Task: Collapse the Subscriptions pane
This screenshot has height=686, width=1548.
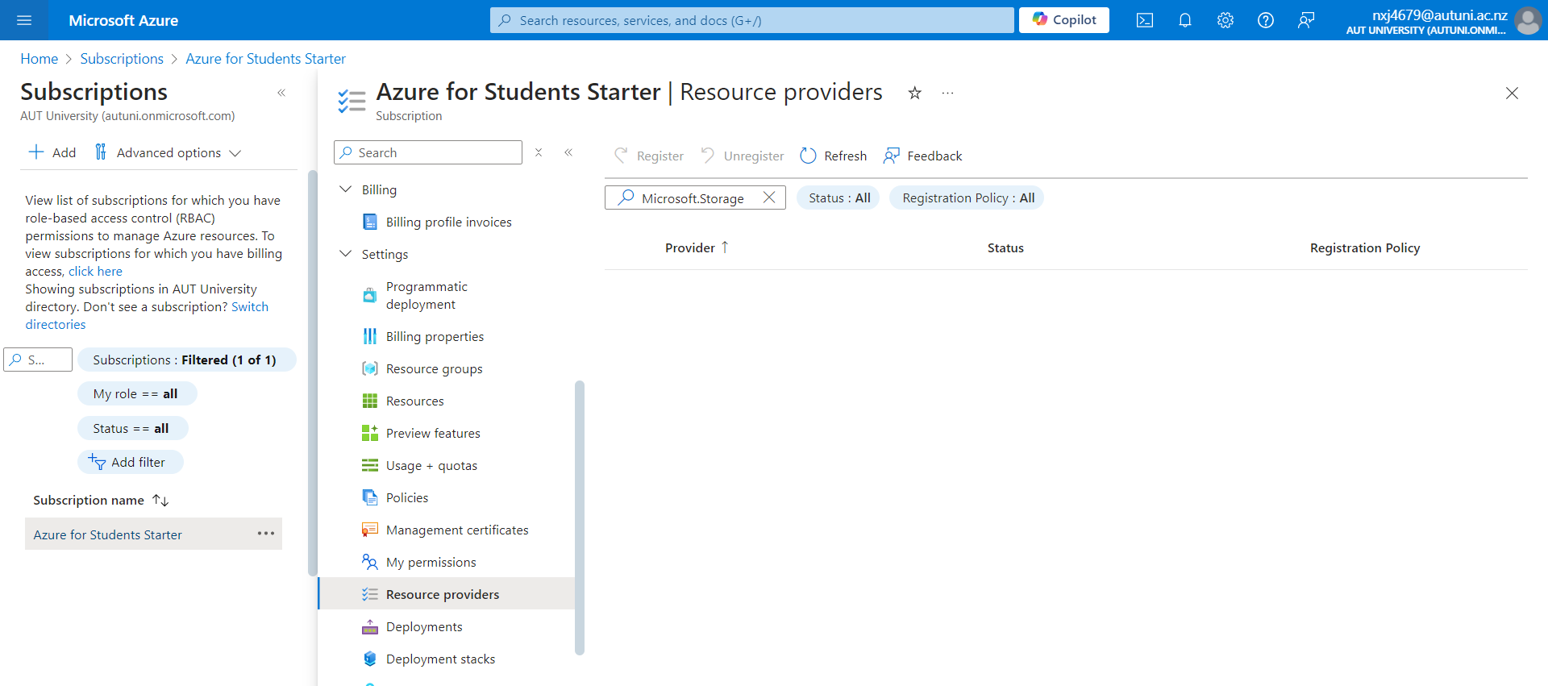Action: [x=281, y=93]
